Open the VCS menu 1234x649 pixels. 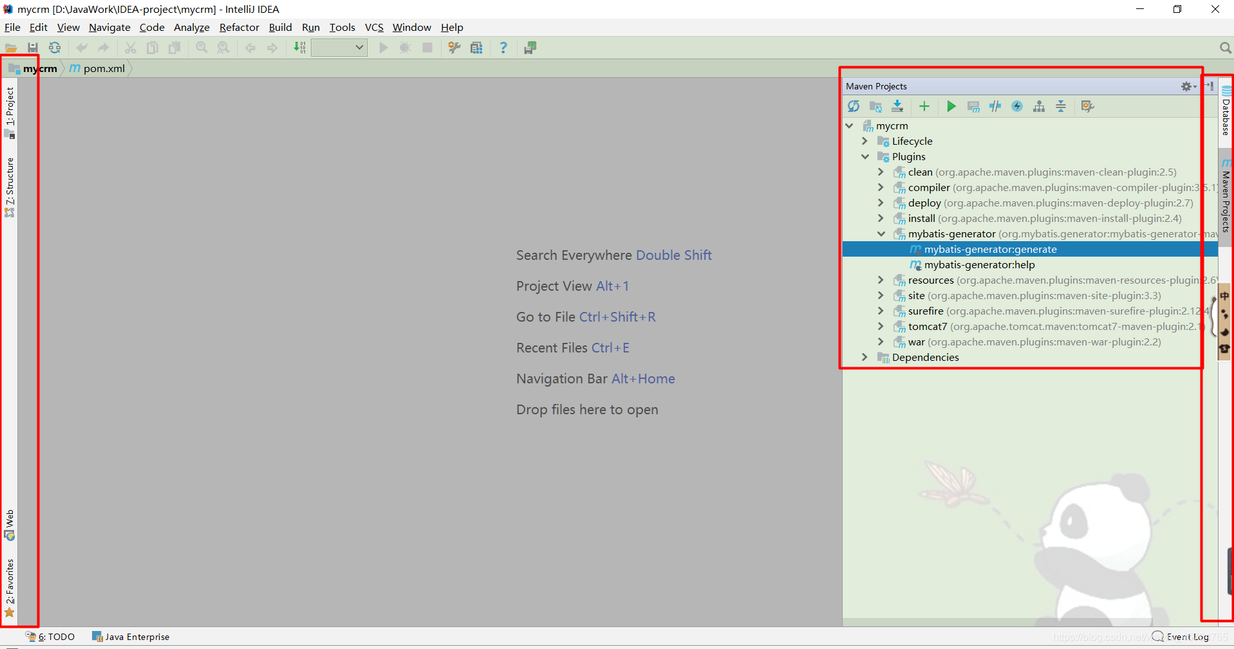(374, 27)
